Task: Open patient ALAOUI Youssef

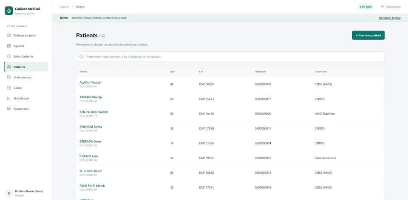Action: pyautogui.click(x=91, y=83)
